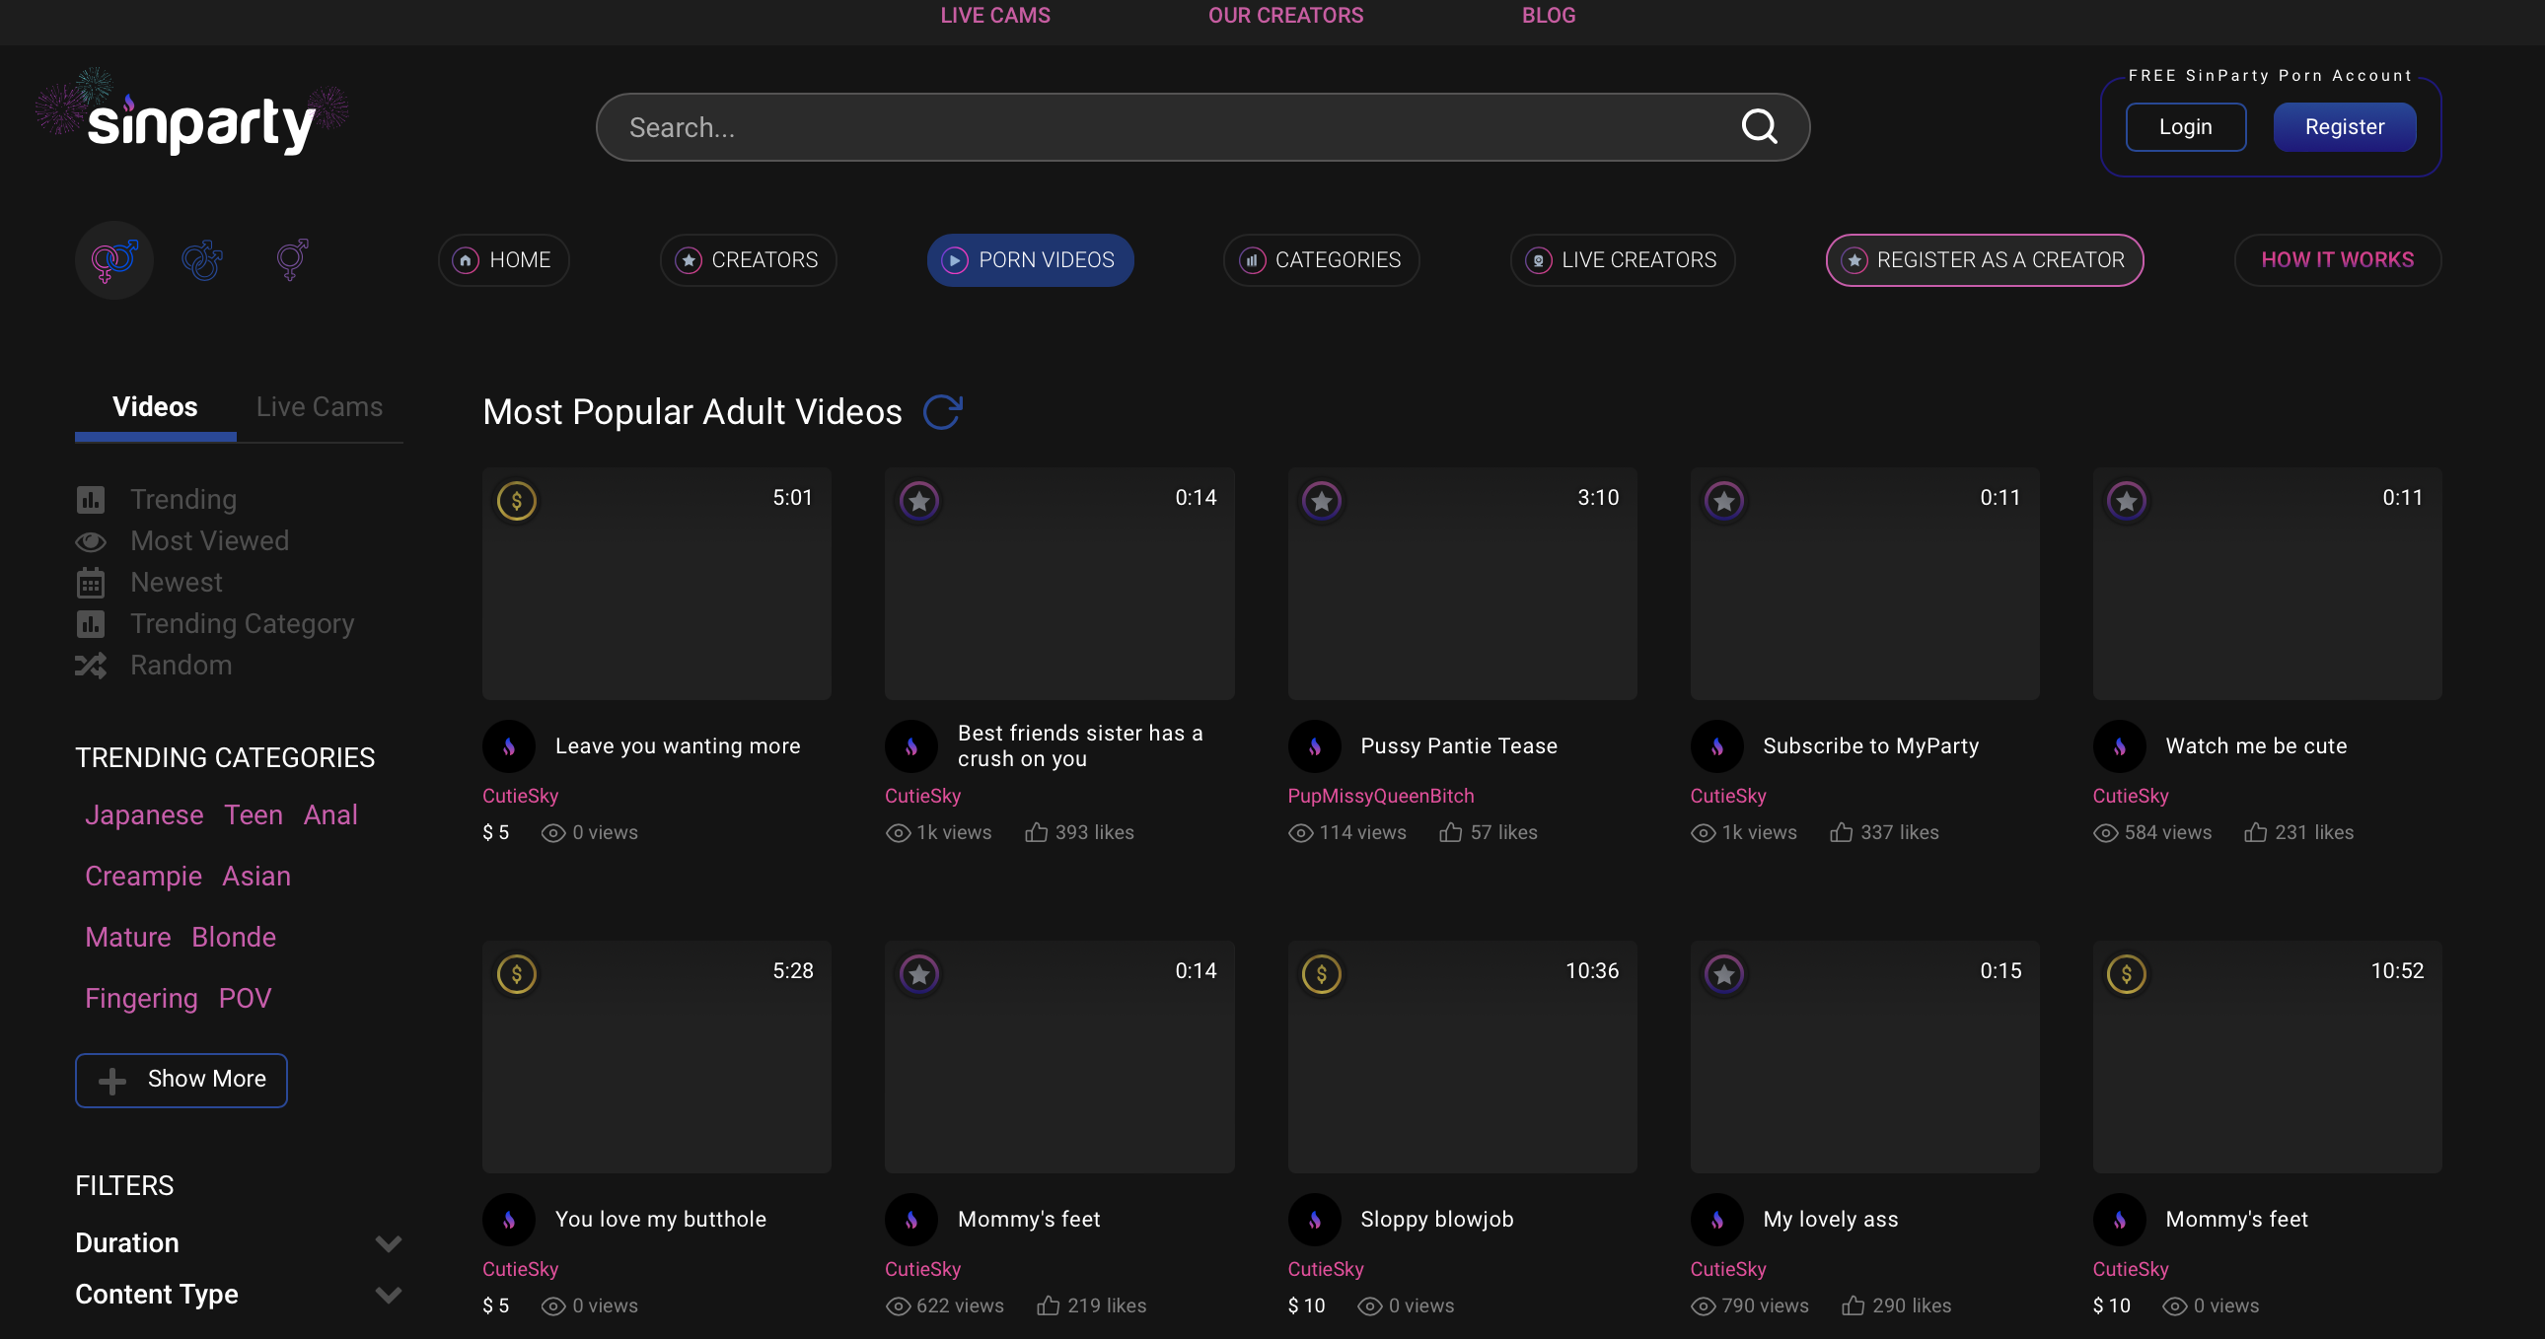Open OUR CREATORS top link
The image size is (2545, 1339).
[1285, 15]
